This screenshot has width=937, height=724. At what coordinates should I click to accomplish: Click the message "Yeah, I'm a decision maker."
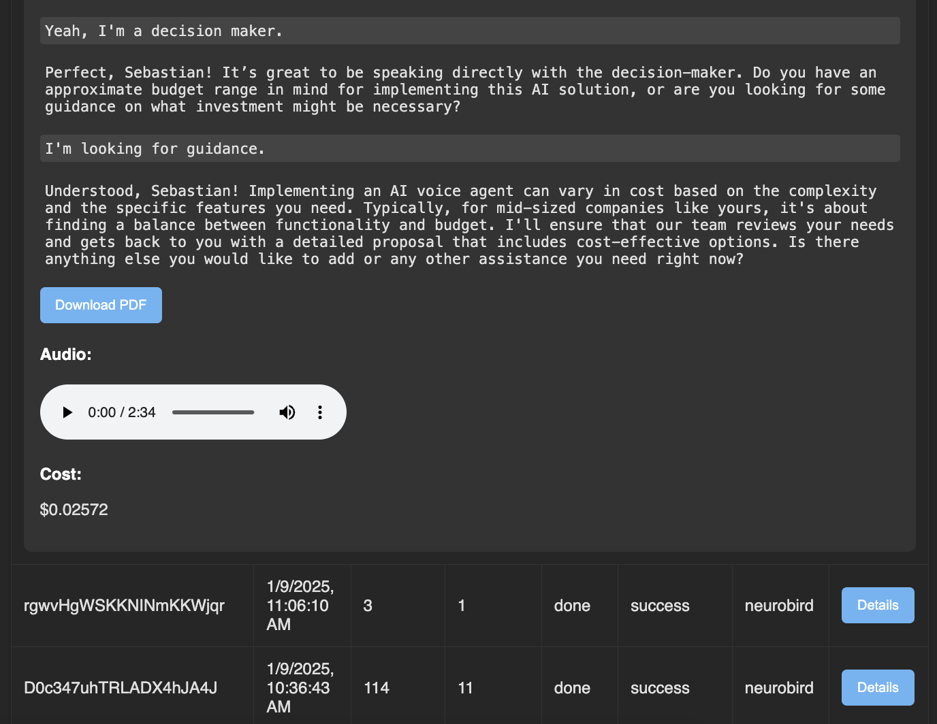point(470,31)
